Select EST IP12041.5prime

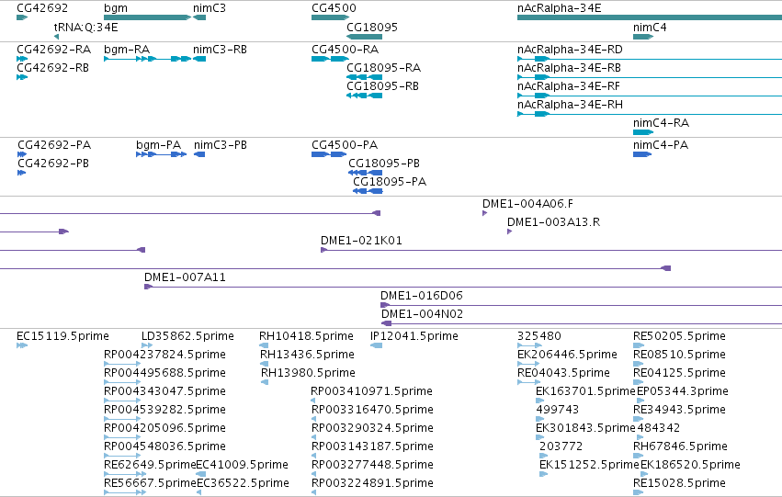click(x=414, y=336)
